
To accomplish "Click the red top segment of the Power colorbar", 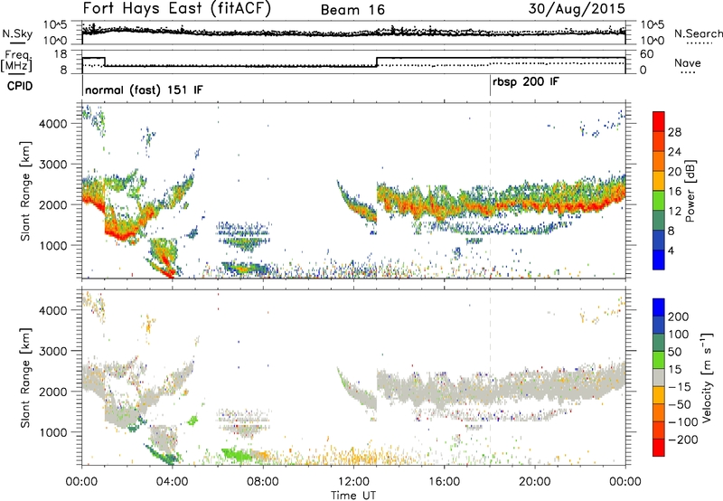I will click(659, 121).
